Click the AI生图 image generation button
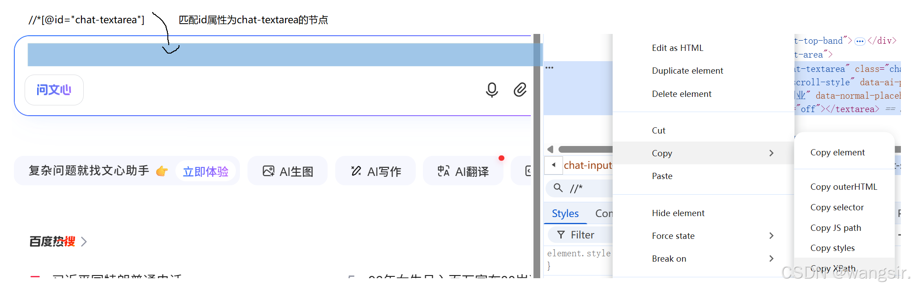This screenshot has height=288, width=913. tap(288, 171)
